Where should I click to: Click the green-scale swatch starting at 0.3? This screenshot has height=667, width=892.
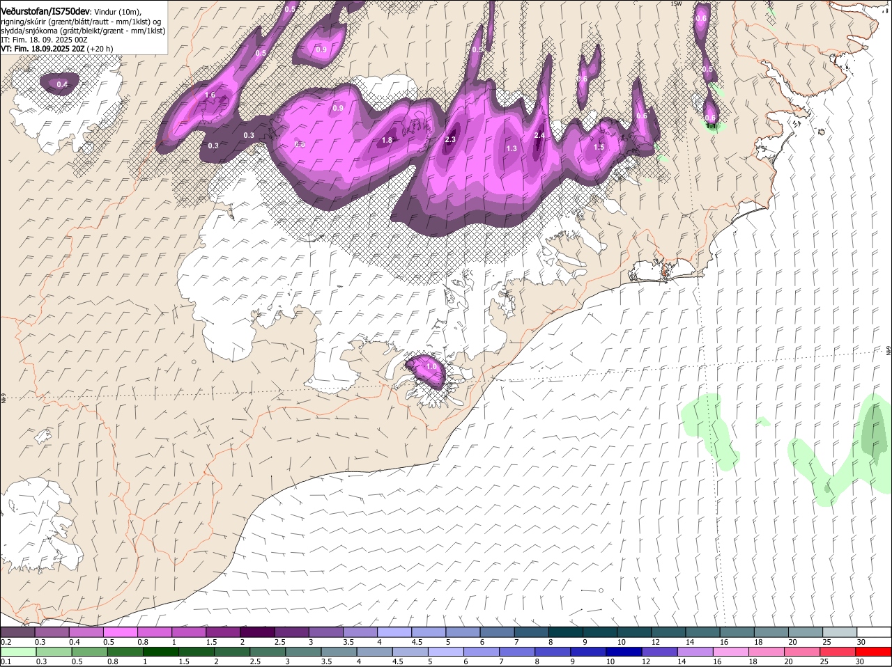53,652
